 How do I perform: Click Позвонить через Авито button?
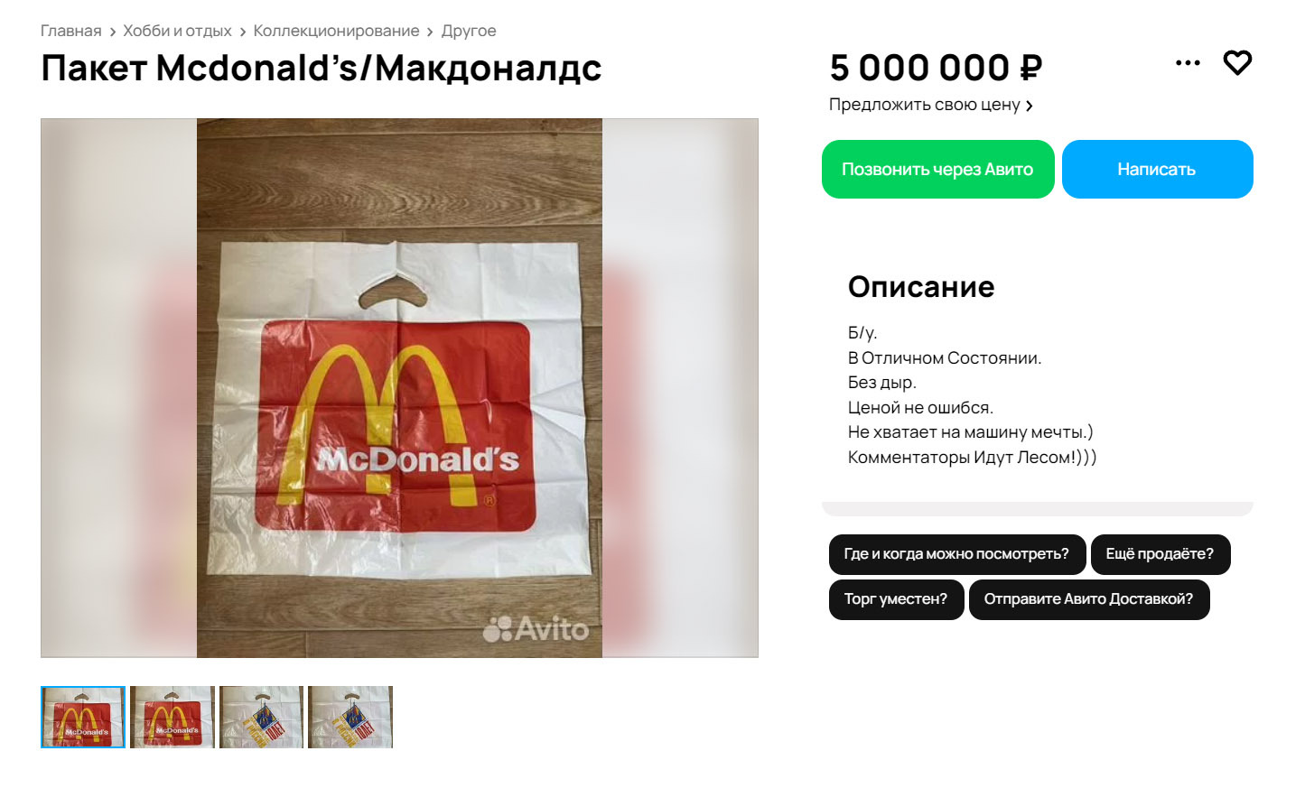click(x=937, y=169)
